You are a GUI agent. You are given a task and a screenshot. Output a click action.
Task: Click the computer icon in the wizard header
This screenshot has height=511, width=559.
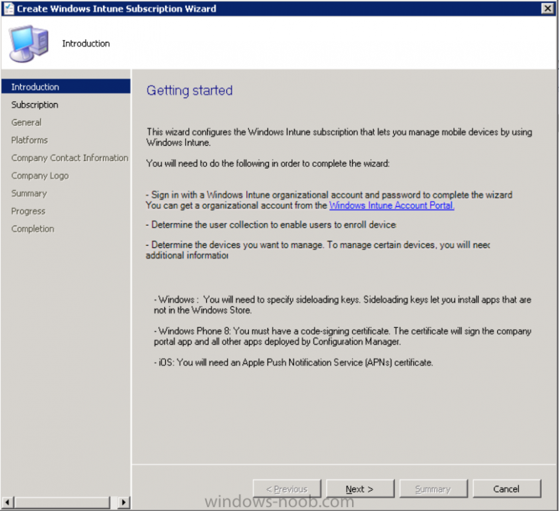[x=29, y=43]
